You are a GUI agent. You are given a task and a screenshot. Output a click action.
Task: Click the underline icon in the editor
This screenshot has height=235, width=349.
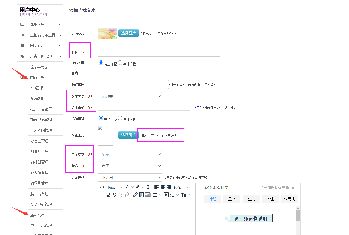pyautogui.click(x=108, y=195)
